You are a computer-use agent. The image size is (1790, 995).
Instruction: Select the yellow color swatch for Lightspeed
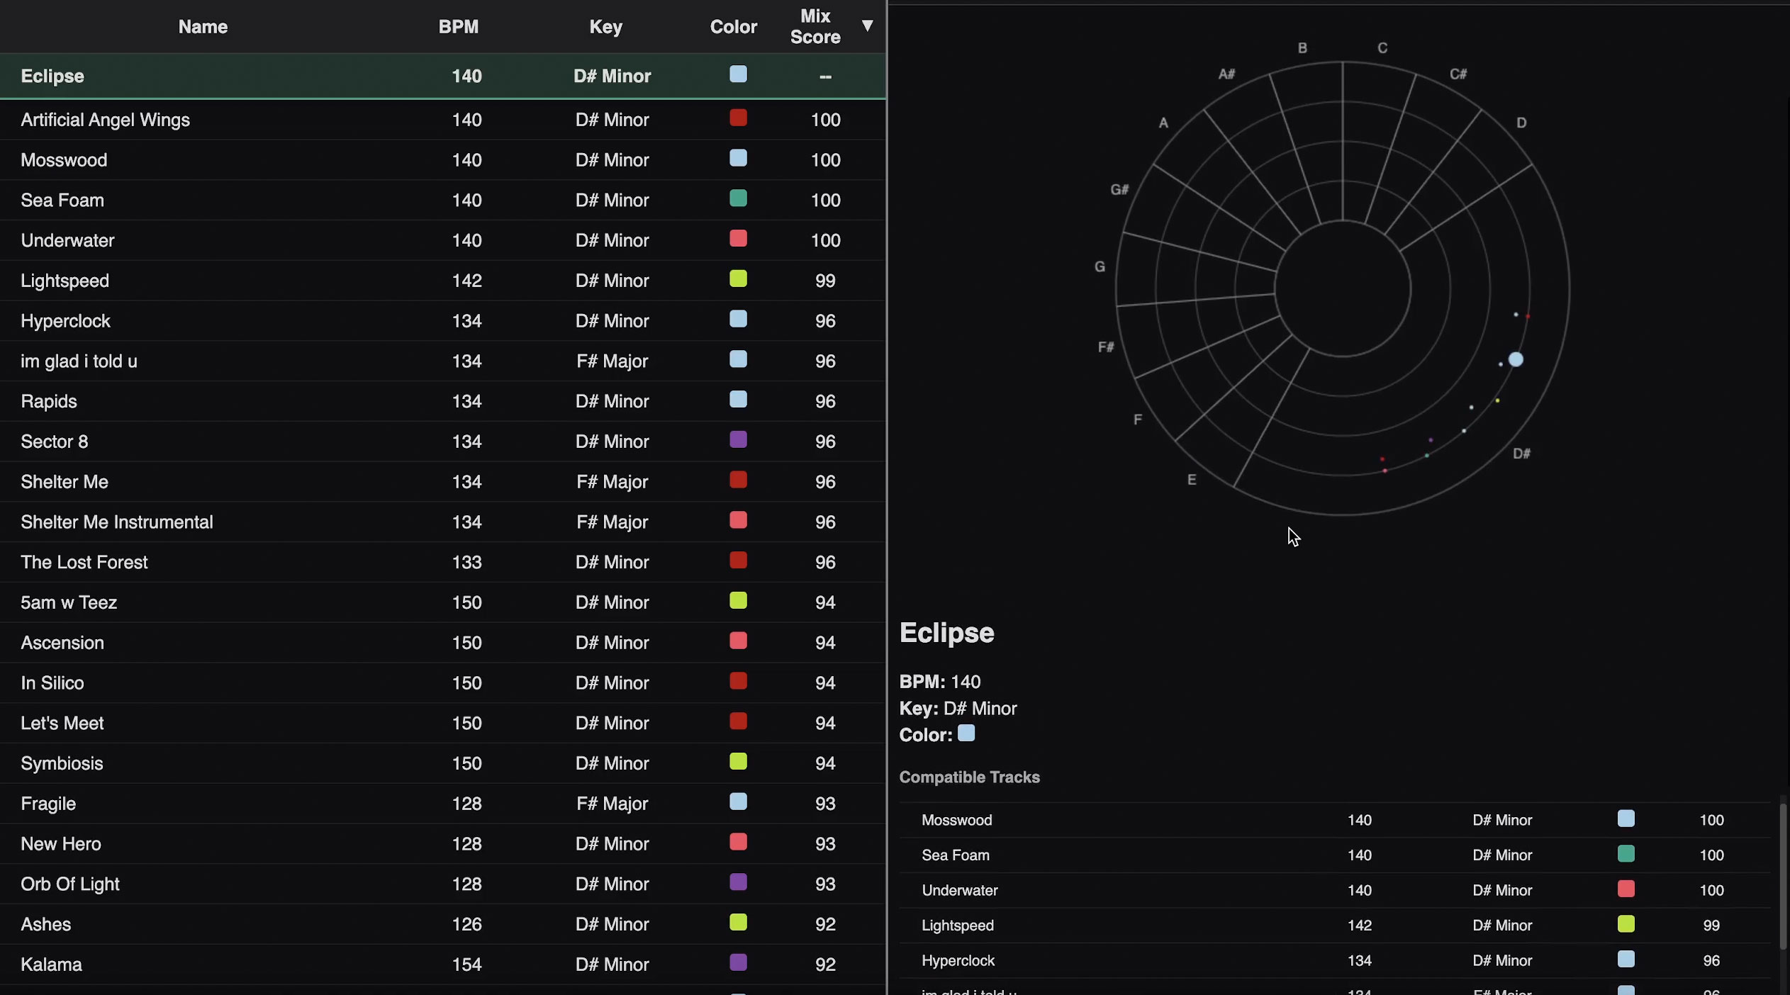[738, 279]
